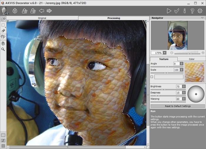Switch to the Processing tab
This screenshot has height=149, width=206.
coord(114,18)
